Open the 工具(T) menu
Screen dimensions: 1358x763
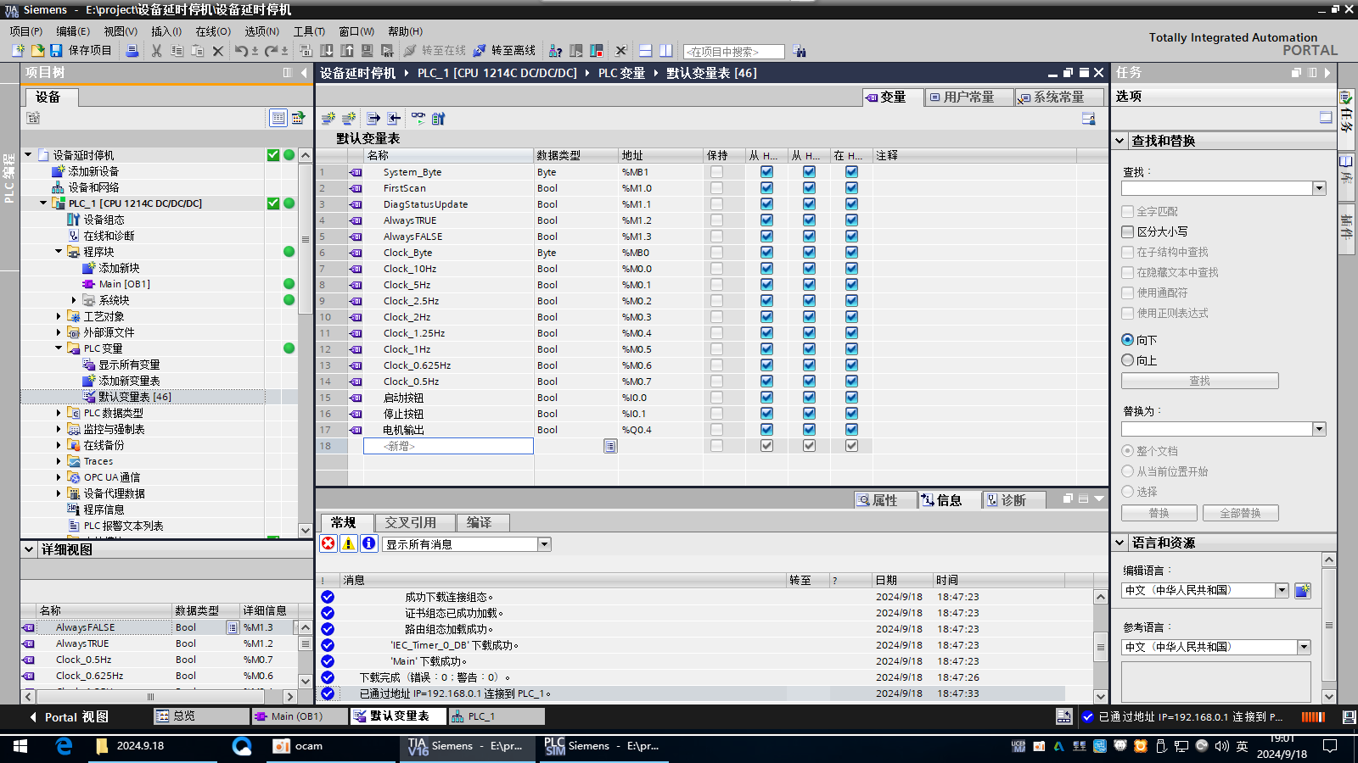309,31
